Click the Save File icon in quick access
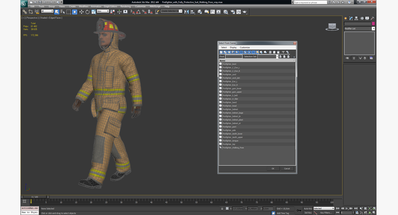Viewport: 398px width, 215px height. 40,2
